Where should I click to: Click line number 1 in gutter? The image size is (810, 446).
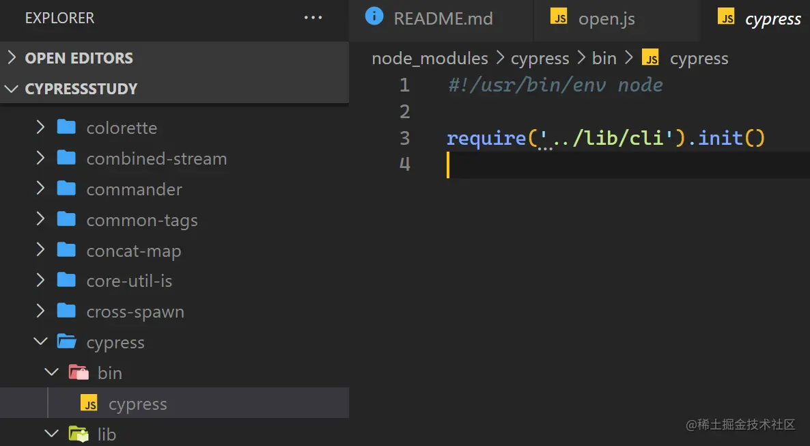(x=404, y=85)
